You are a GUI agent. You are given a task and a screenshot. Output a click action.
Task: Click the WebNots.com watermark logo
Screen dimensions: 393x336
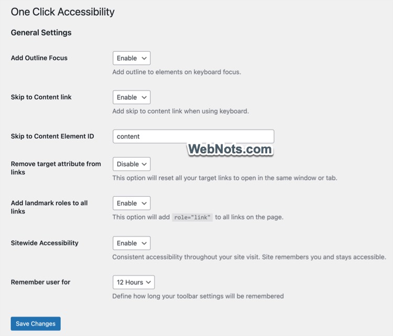[230, 150]
